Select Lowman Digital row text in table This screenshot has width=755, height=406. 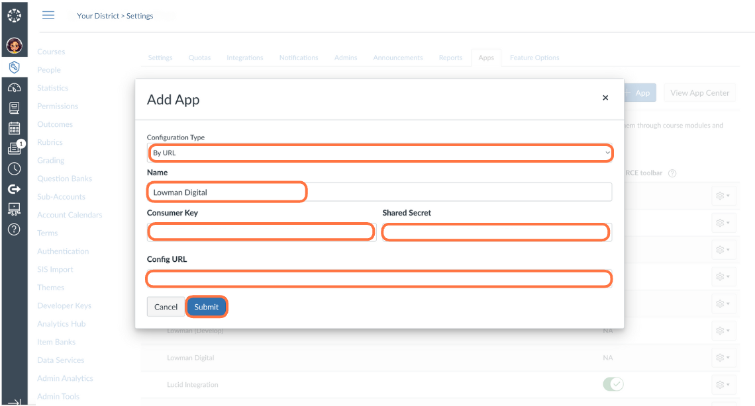191,358
